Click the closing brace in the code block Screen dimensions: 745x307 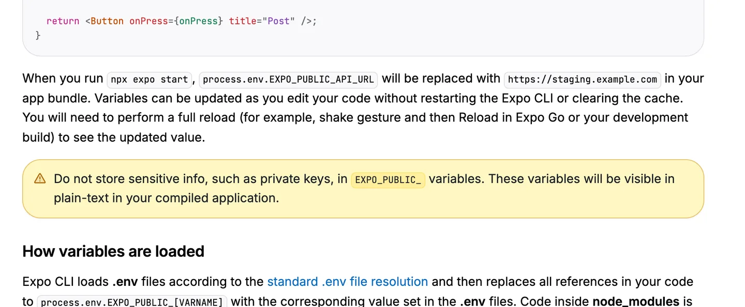point(38,35)
